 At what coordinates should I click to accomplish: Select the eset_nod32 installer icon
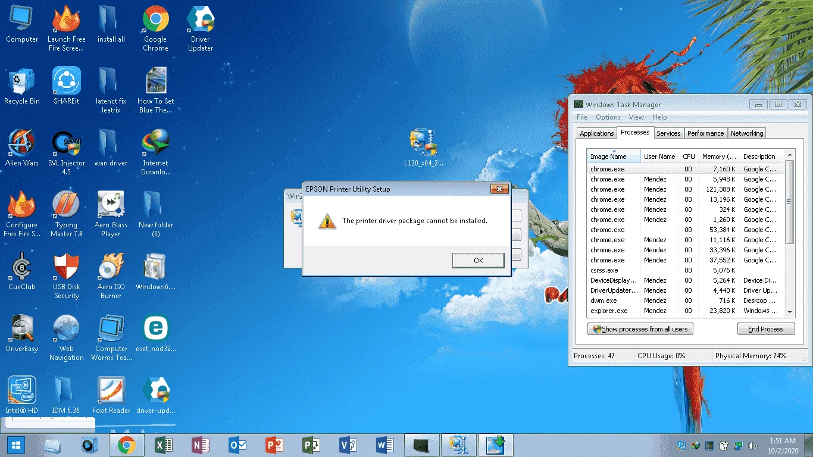pyautogui.click(x=155, y=334)
